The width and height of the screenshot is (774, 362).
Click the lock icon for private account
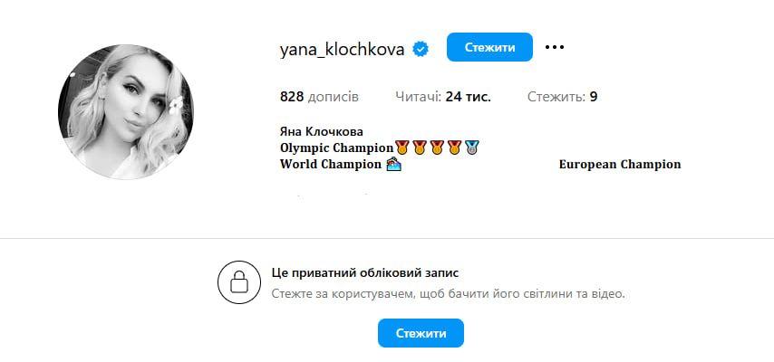[x=239, y=282]
